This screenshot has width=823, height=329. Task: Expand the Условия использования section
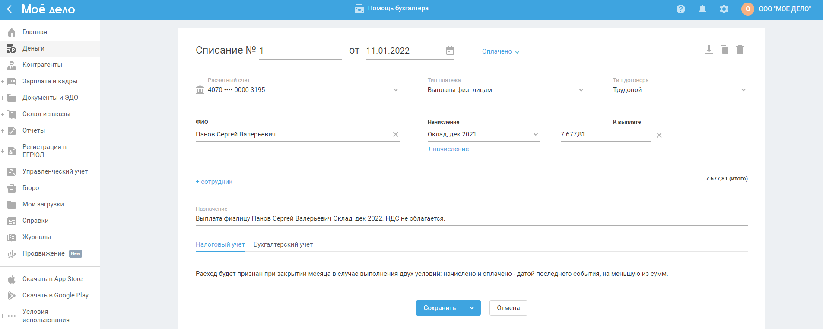click(3, 316)
